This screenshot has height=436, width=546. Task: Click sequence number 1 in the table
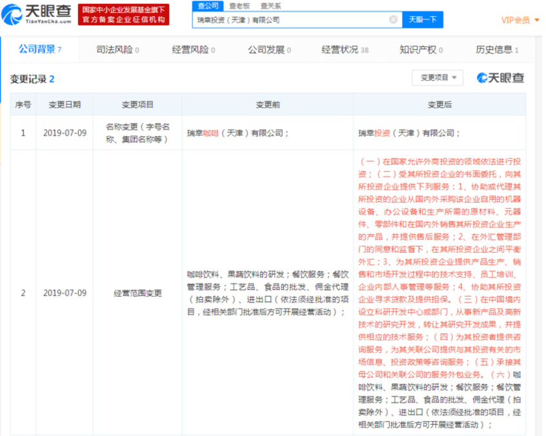pos(23,133)
